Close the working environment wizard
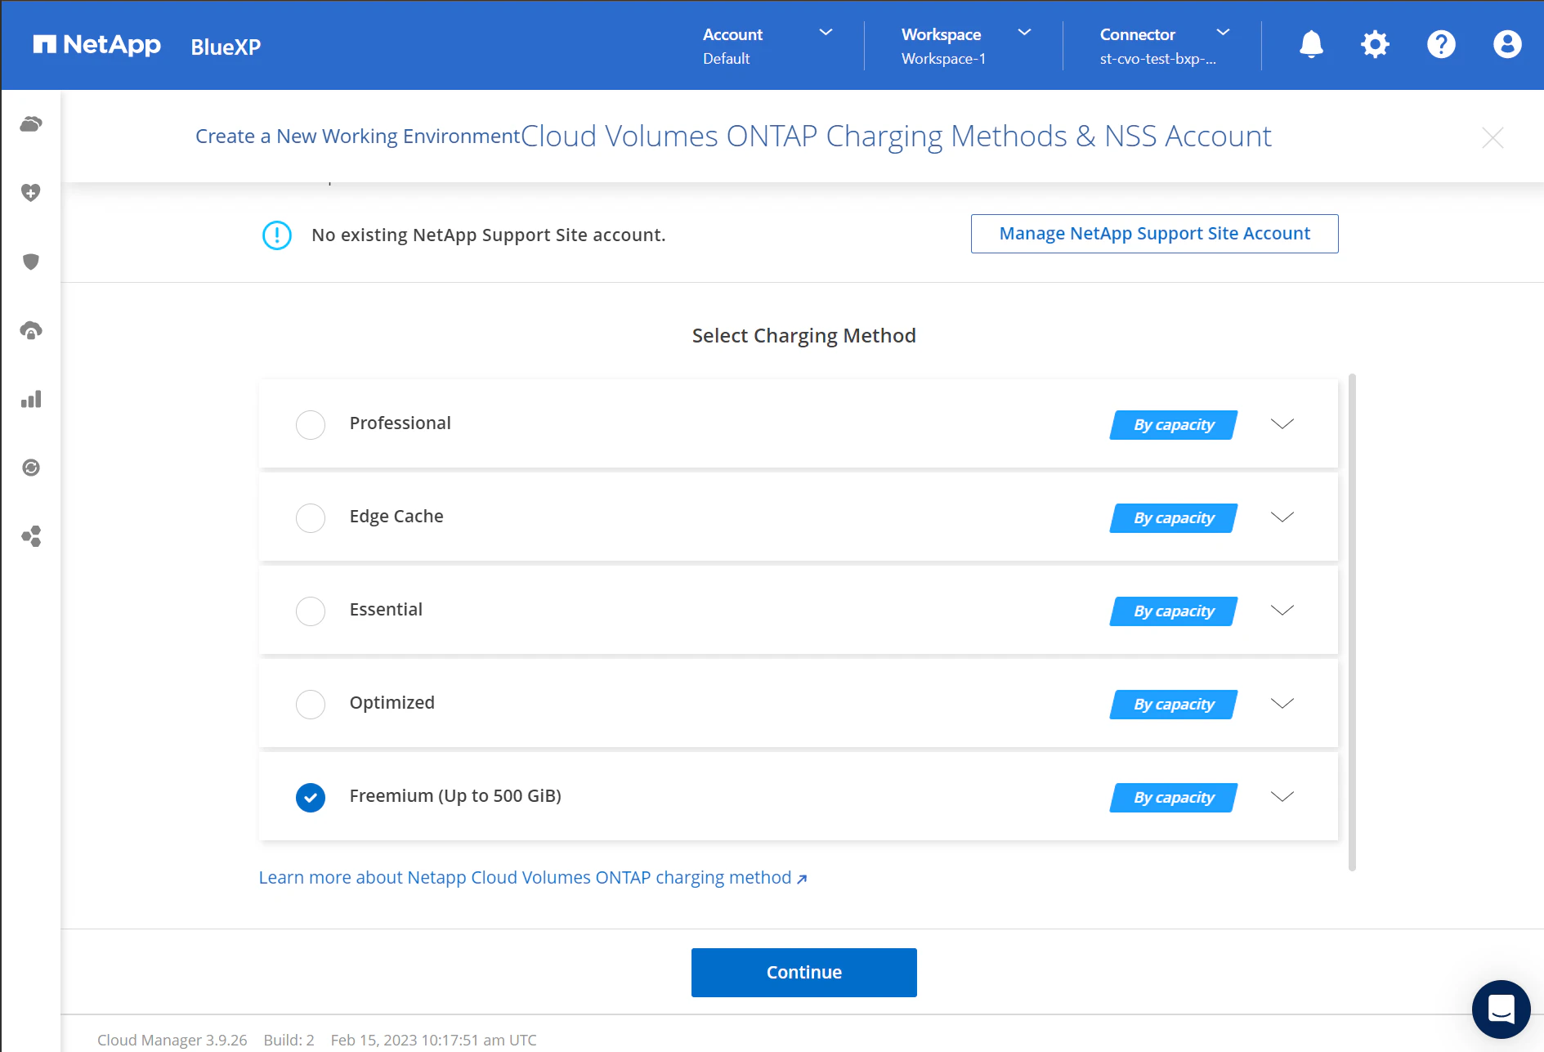 pos(1493,137)
